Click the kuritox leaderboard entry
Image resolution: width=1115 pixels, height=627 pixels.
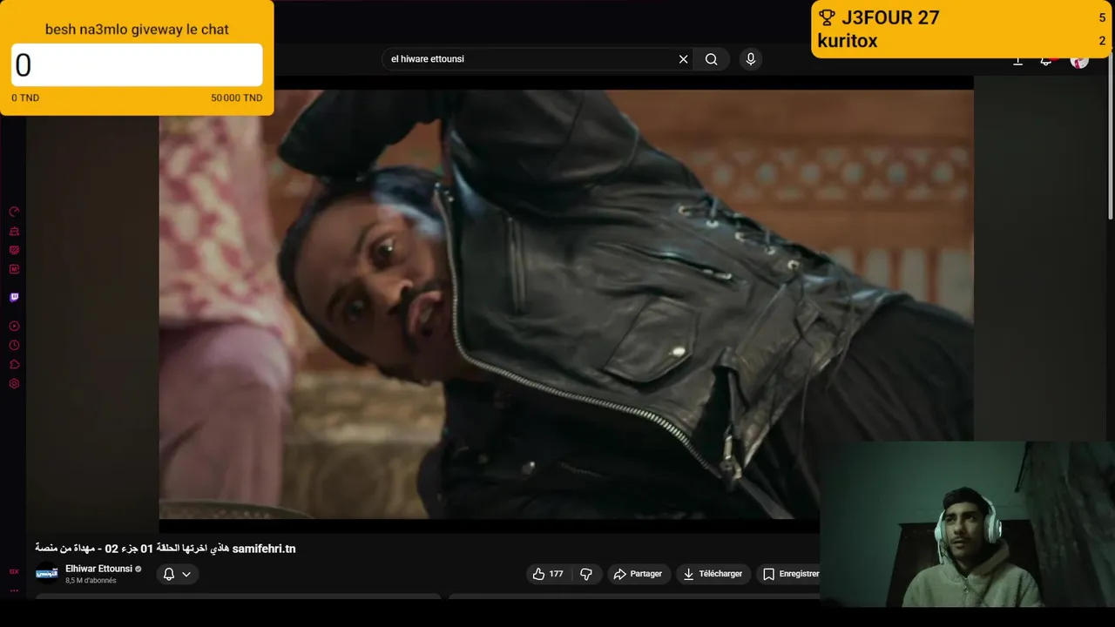[x=848, y=41]
